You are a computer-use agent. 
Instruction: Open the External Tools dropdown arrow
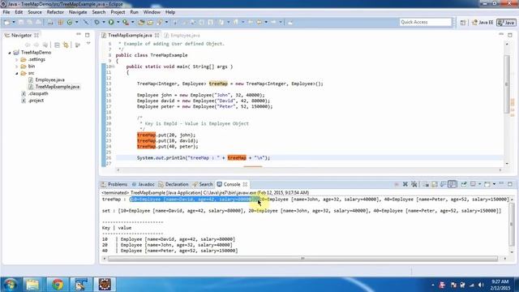pos(133,22)
